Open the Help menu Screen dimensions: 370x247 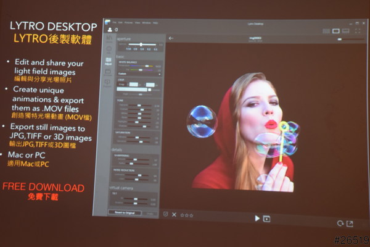[x=155, y=23]
